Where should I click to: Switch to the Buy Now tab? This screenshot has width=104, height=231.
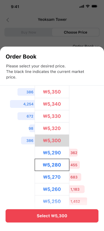pyautogui.click(x=29, y=32)
